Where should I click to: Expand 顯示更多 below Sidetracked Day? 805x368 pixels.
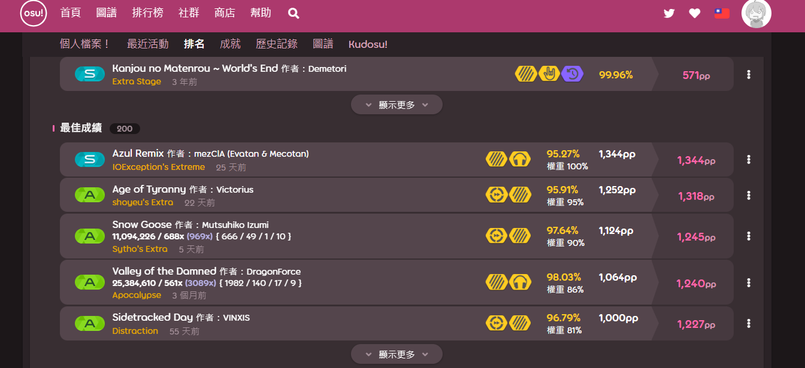[x=397, y=354]
